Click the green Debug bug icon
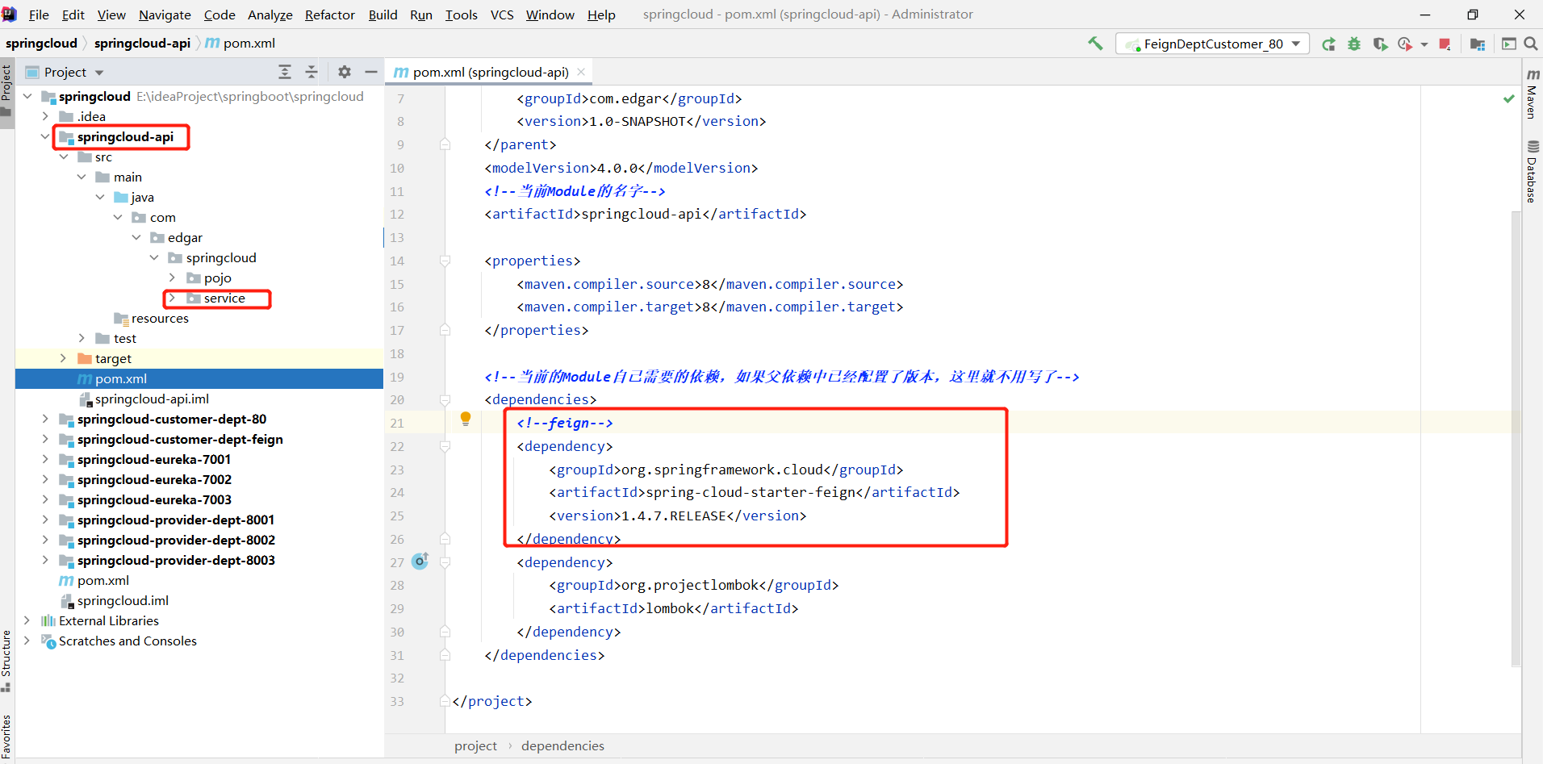Viewport: 1543px width, 764px height. (x=1354, y=44)
